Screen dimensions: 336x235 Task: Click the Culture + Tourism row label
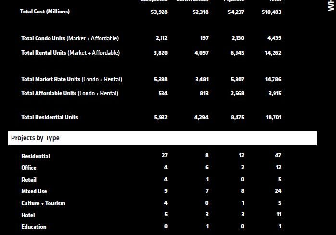click(x=43, y=203)
